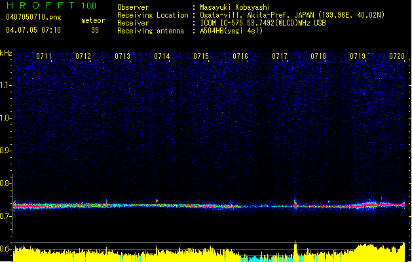Image resolution: width=412 pixels, height=262 pixels.
Task: Click the ICOM IC-575 receiver description
Action: 263,23
